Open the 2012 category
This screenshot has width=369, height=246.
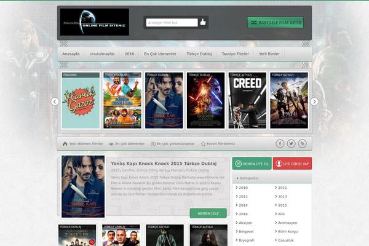pos(242,196)
